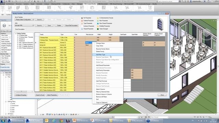Click the Close button in dialog

click(162, 95)
